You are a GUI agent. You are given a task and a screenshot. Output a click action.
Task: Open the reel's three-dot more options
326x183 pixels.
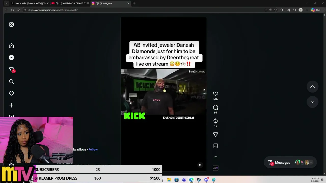(215, 157)
